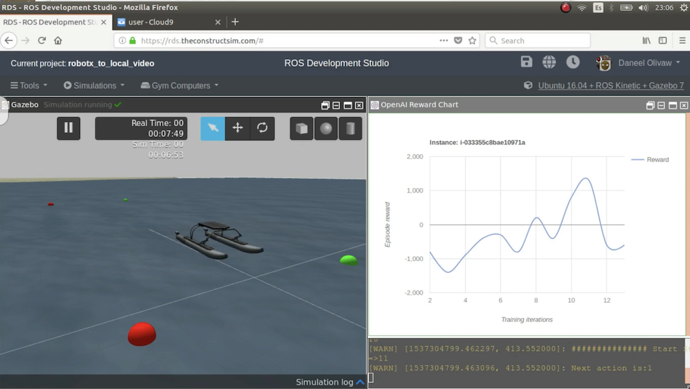Insert a sphere shape into simulation
690x389 pixels.
pos(326,128)
